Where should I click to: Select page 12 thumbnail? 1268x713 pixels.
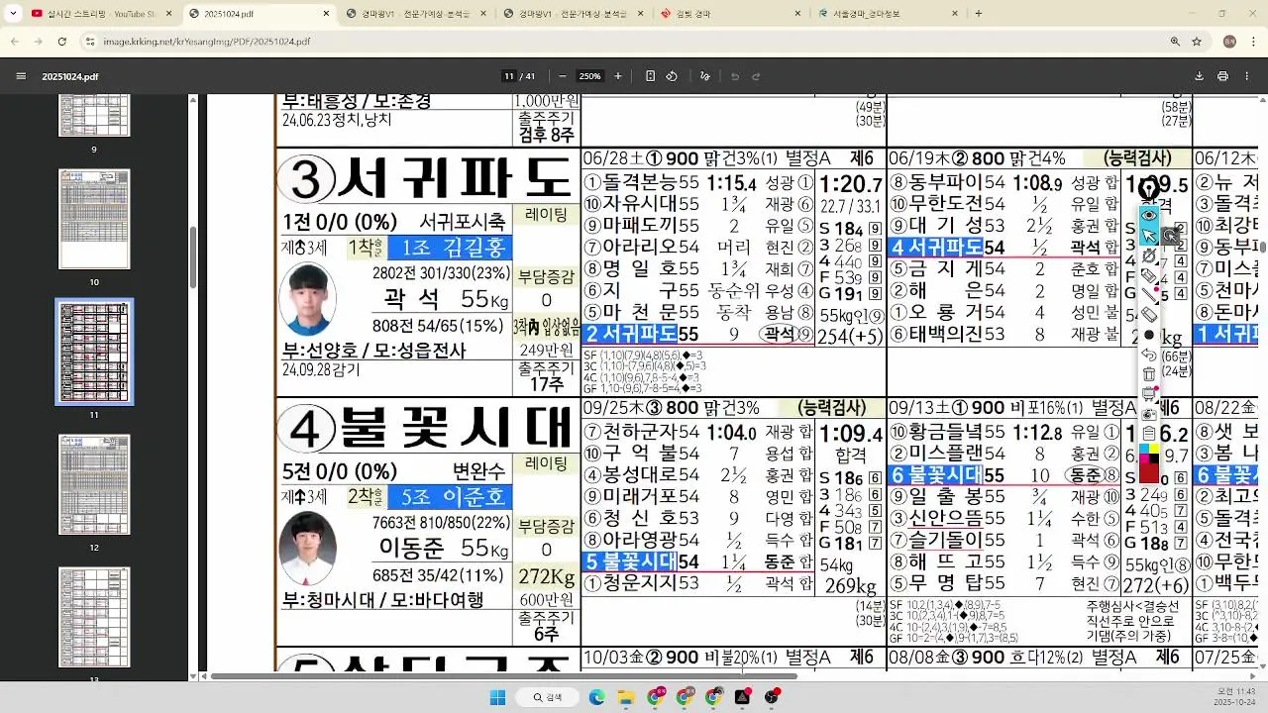point(94,484)
